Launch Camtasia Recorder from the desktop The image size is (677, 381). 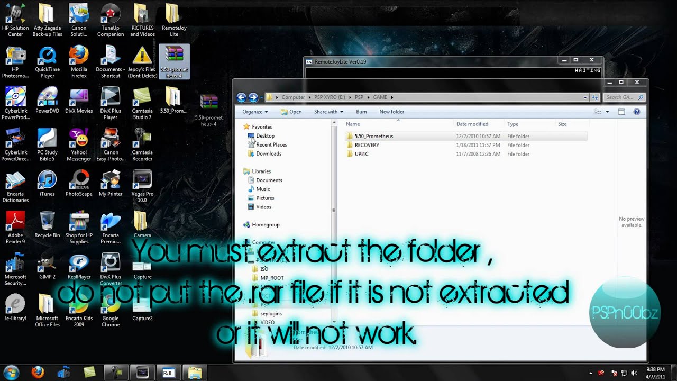(142, 145)
